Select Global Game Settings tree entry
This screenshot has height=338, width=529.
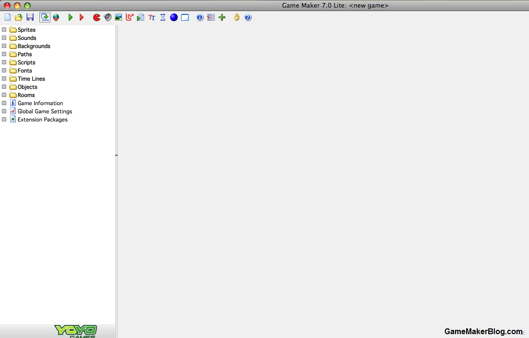[x=45, y=111]
